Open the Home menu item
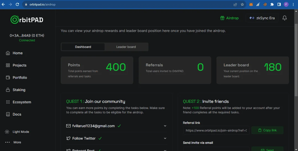Image resolution: width=298 pixels, height=151 pixels. click(14, 53)
